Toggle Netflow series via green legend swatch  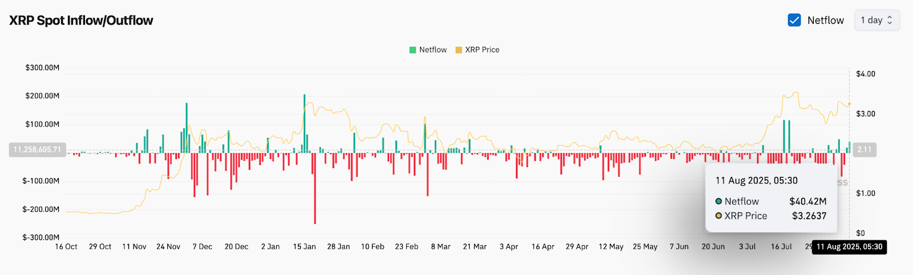tap(413, 50)
